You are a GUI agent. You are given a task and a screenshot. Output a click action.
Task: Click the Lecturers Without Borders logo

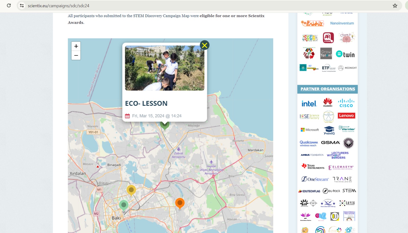(x=338, y=155)
